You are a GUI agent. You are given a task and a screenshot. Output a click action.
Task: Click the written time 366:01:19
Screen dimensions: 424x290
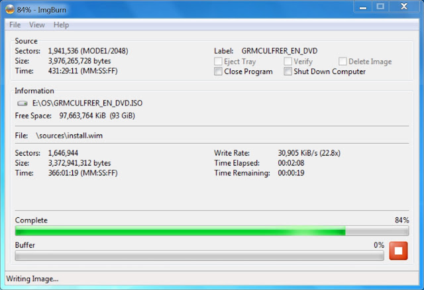[83, 173]
